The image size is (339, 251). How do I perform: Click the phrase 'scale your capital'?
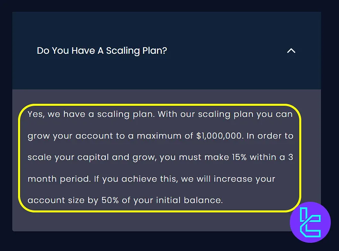tap(71, 157)
